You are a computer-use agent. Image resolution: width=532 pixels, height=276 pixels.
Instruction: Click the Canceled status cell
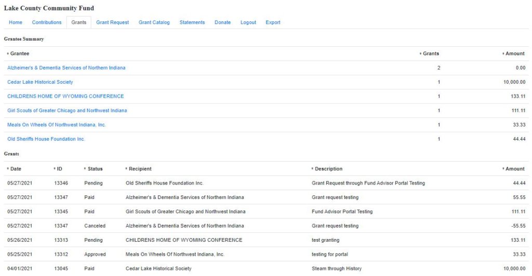click(95, 226)
